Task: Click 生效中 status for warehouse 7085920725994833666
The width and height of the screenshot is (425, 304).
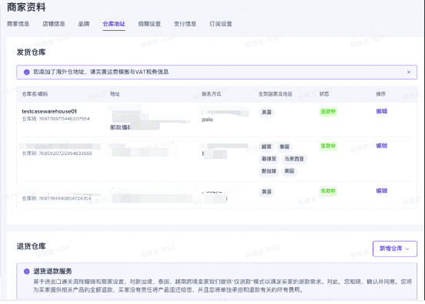Action: (x=328, y=146)
